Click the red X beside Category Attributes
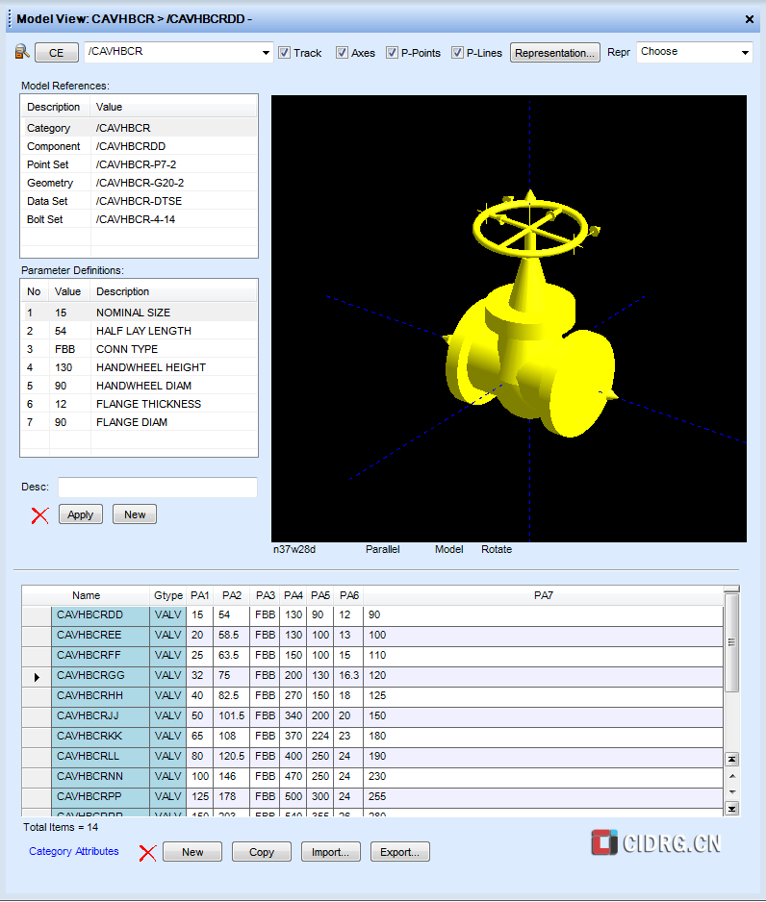Image resolution: width=766 pixels, height=902 pixels. 147,852
